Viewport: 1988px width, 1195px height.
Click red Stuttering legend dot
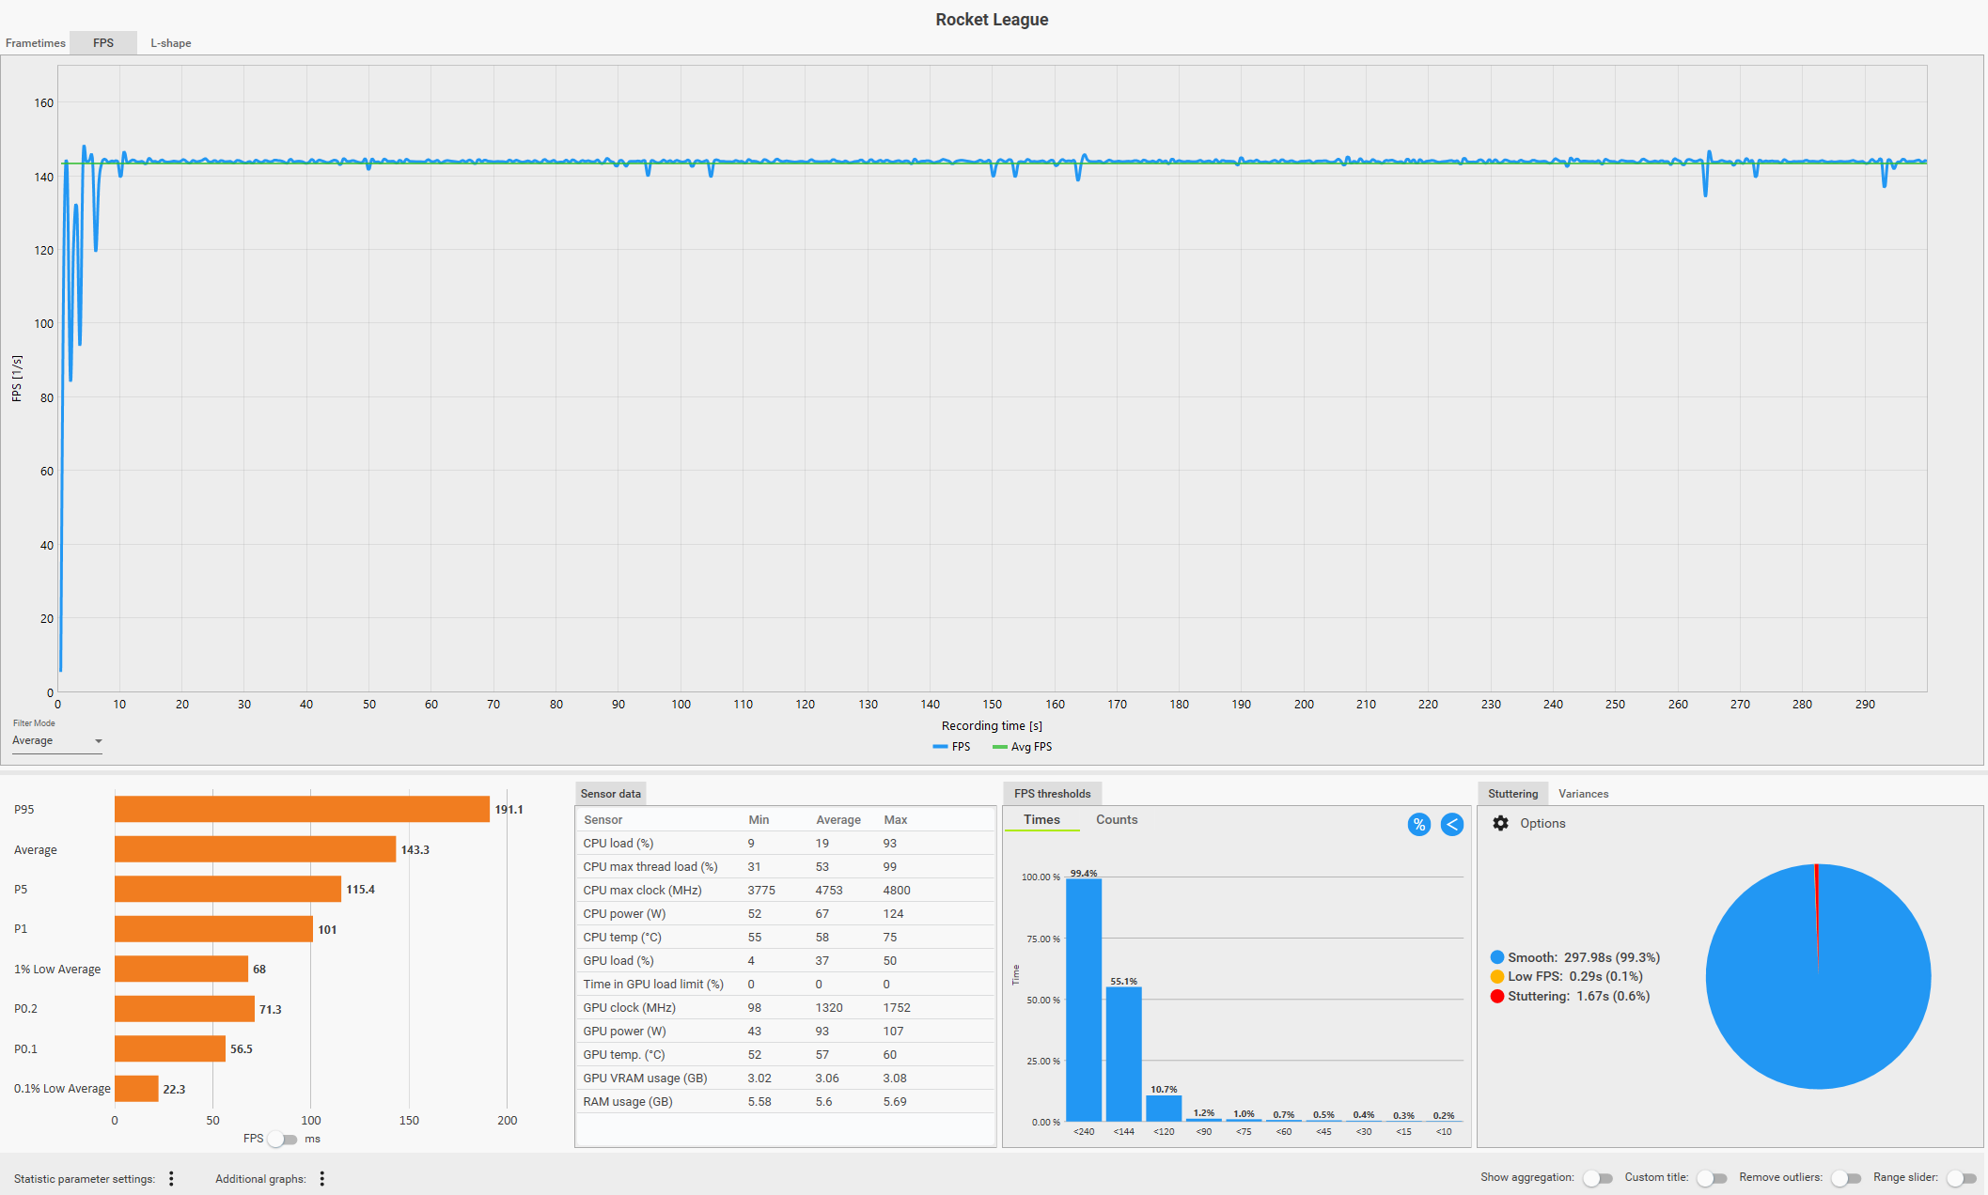coord(1496,996)
